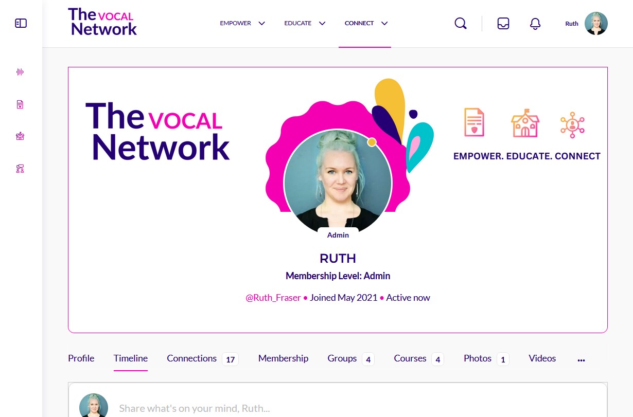The image size is (633, 417).
Task: Expand the Connect dropdown menu
Action: click(366, 23)
